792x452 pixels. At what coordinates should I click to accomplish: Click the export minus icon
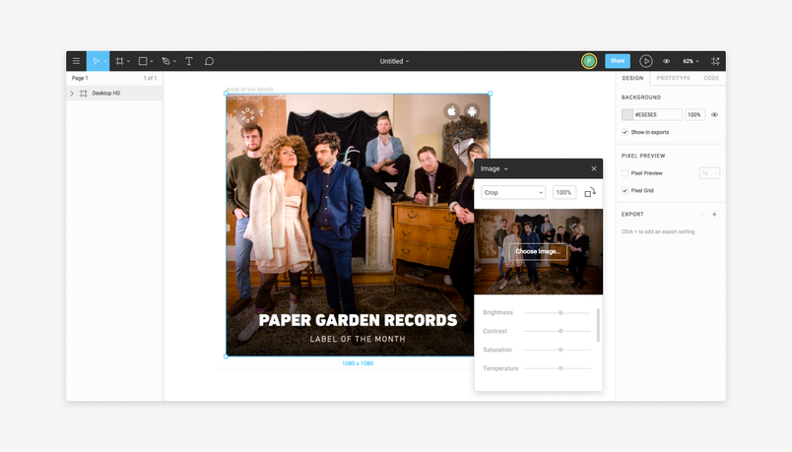[703, 214]
